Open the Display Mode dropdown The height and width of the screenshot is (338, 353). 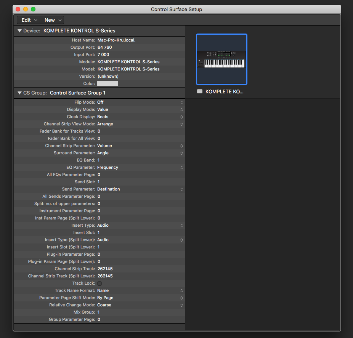[140, 109]
